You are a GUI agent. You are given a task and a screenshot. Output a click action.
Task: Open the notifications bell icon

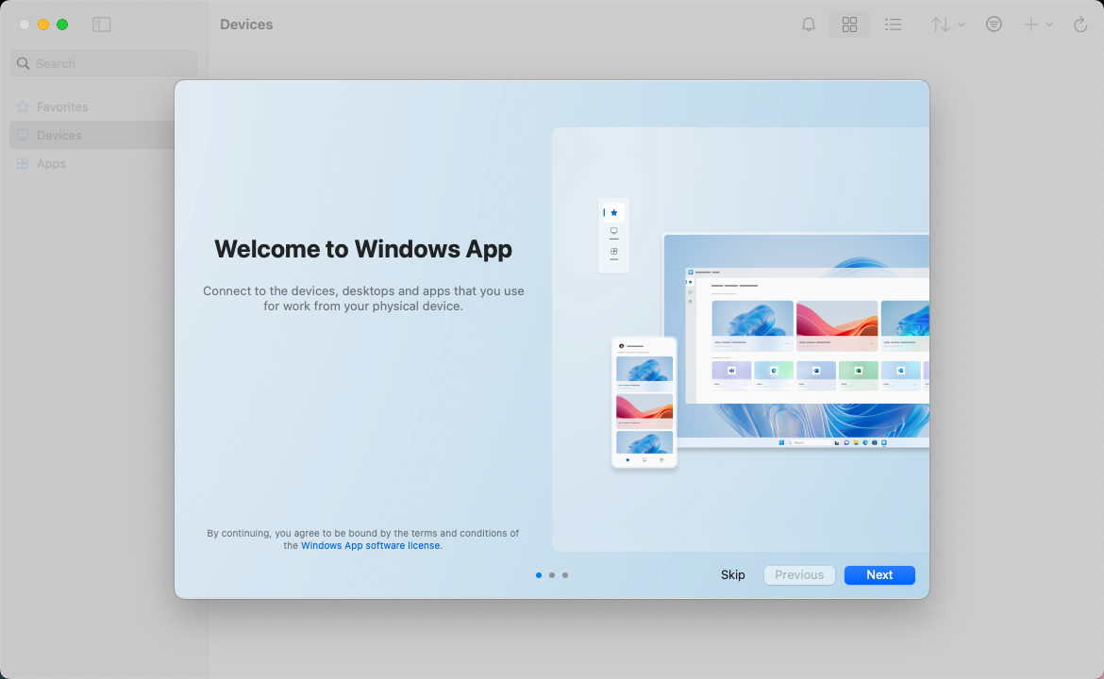pyautogui.click(x=809, y=25)
